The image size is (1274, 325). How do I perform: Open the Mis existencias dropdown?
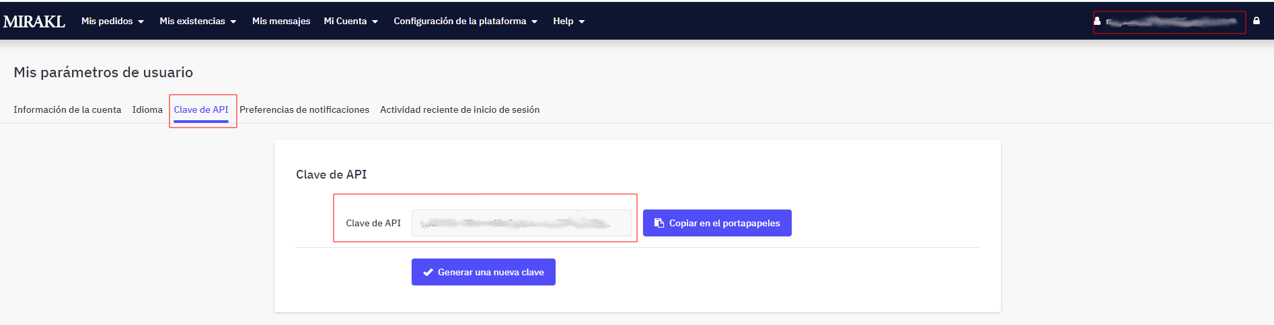tap(198, 21)
